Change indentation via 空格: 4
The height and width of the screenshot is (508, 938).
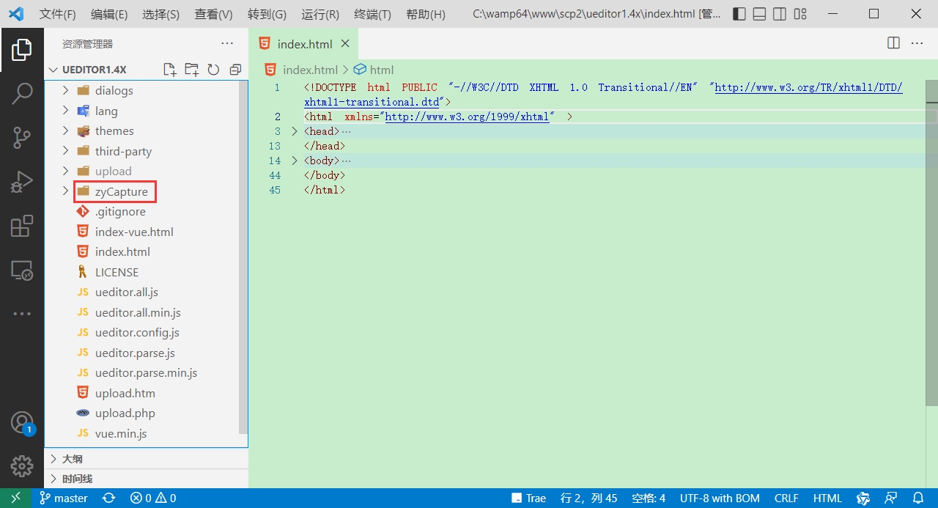coord(649,498)
